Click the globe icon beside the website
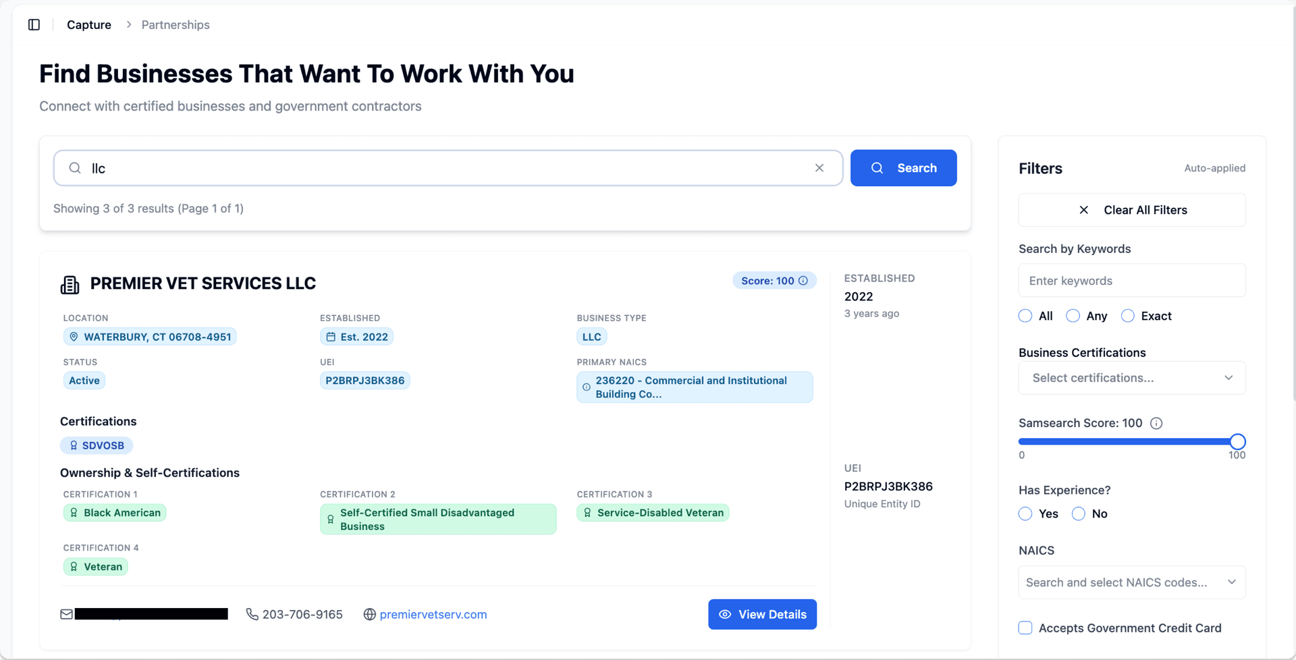Screen dimensions: 1296x660 pos(369,614)
